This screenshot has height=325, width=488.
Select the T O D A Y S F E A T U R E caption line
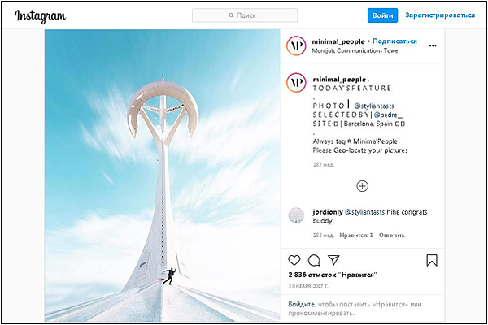(x=351, y=89)
